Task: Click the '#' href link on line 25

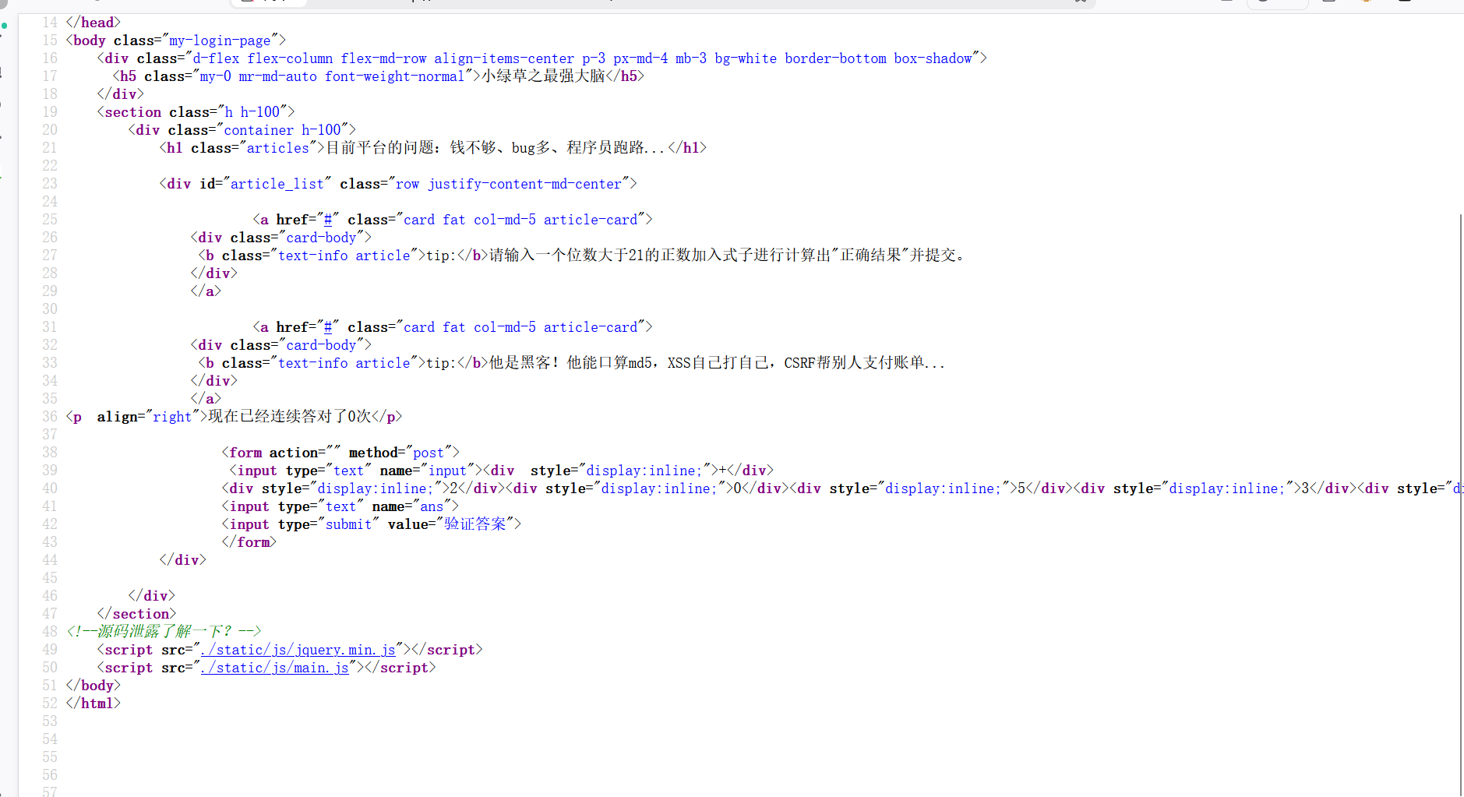Action: point(328,219)
